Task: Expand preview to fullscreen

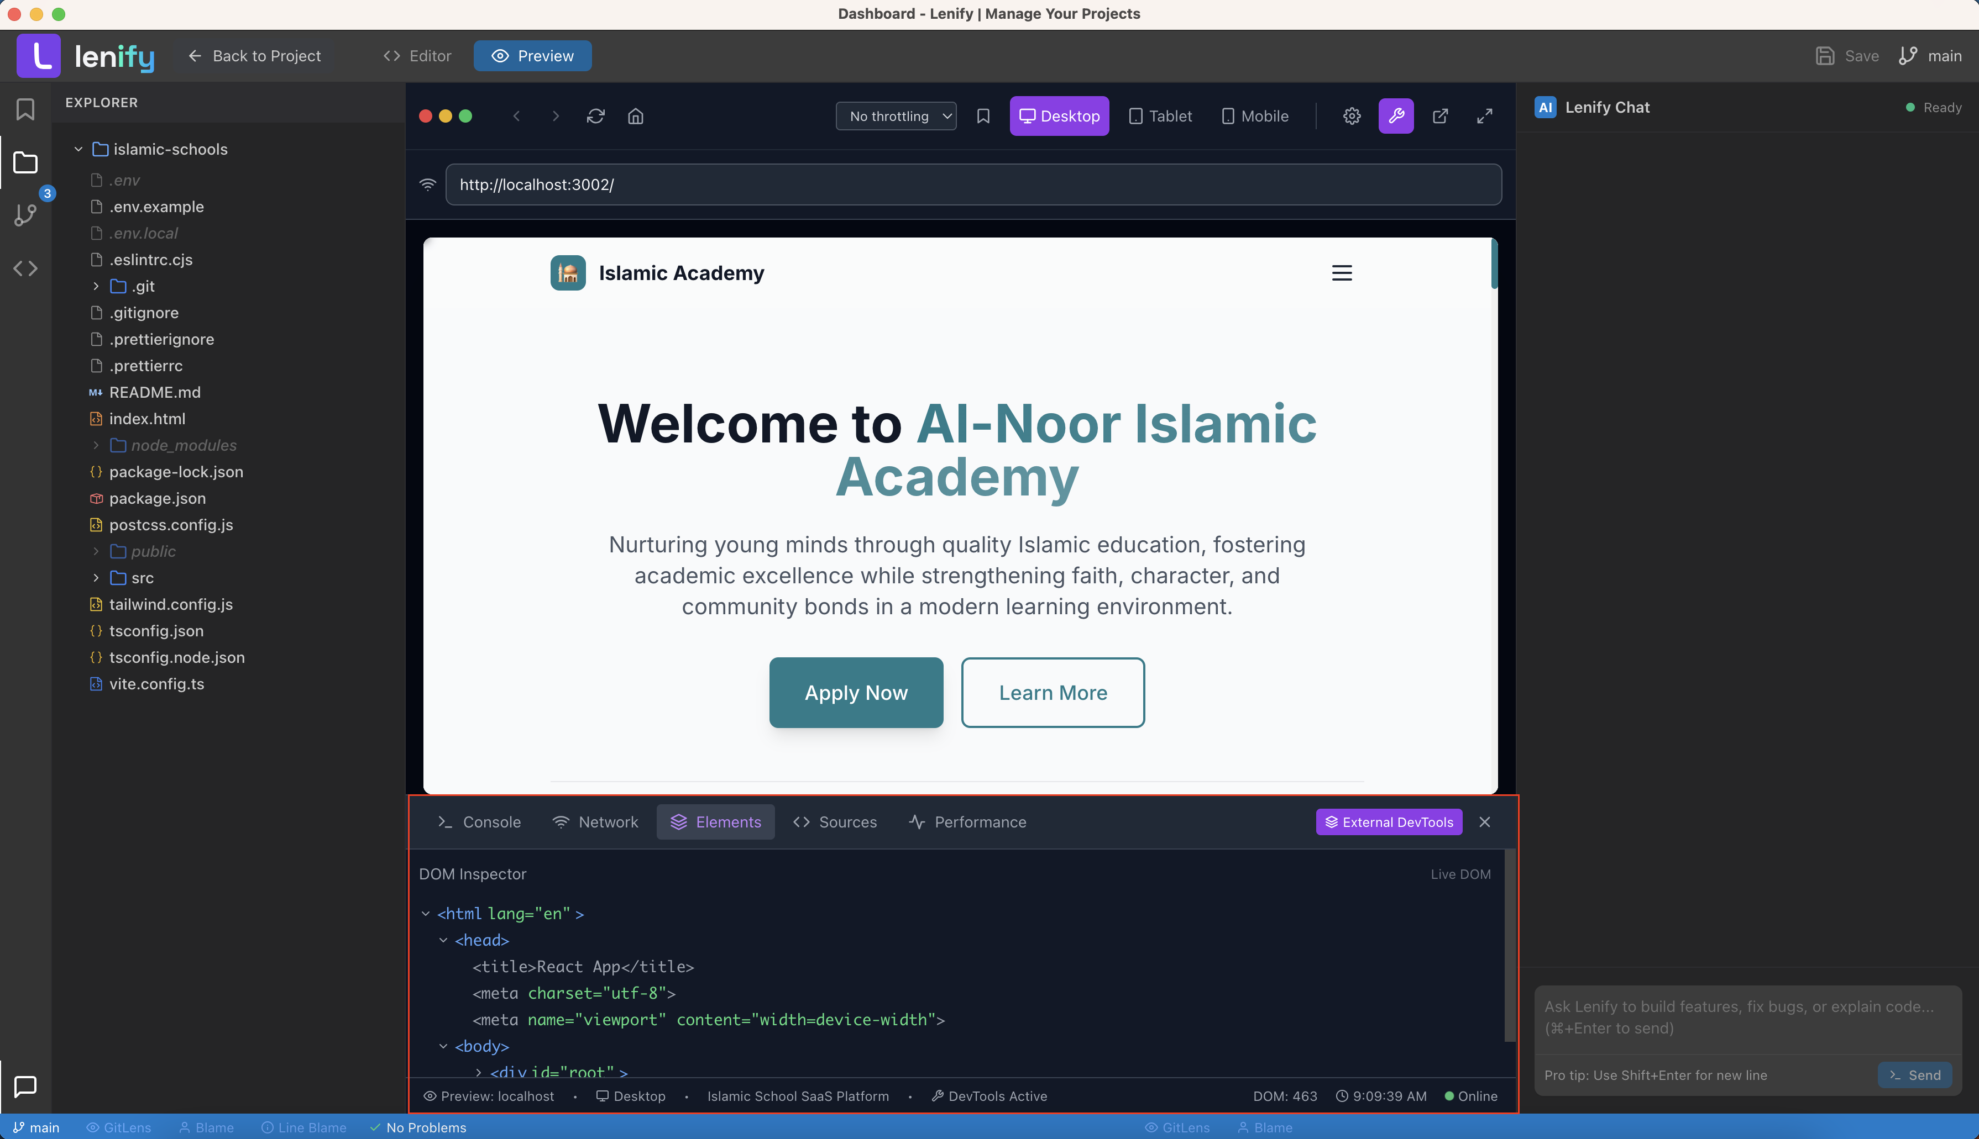Action: coord(1485,116)
